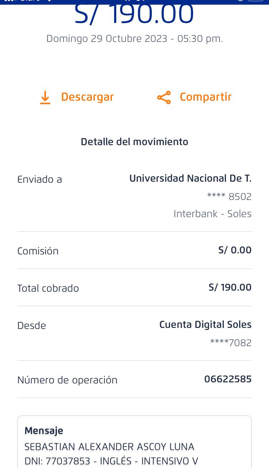Tap the Enviado a label

click(x=40, y=180)
